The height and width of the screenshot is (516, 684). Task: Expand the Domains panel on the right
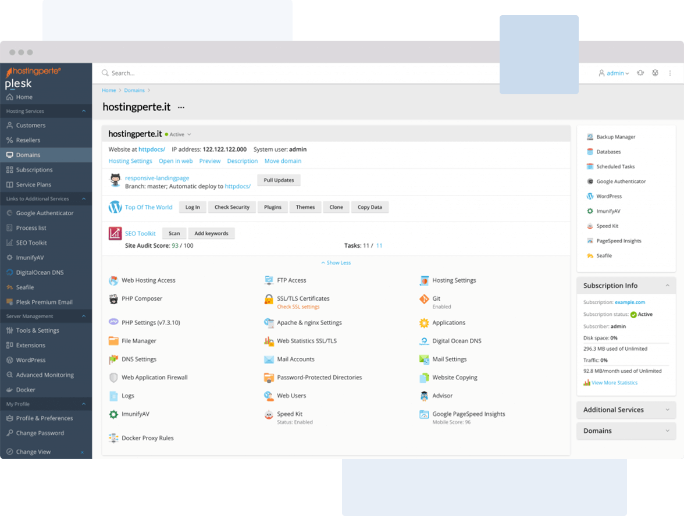coord(667,431)
